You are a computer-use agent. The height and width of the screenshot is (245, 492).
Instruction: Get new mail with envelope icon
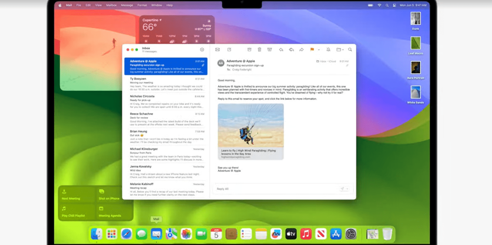[x=217, y=49]
